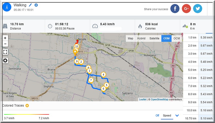Click kilometer marker 10 on map

click(76, 46)
